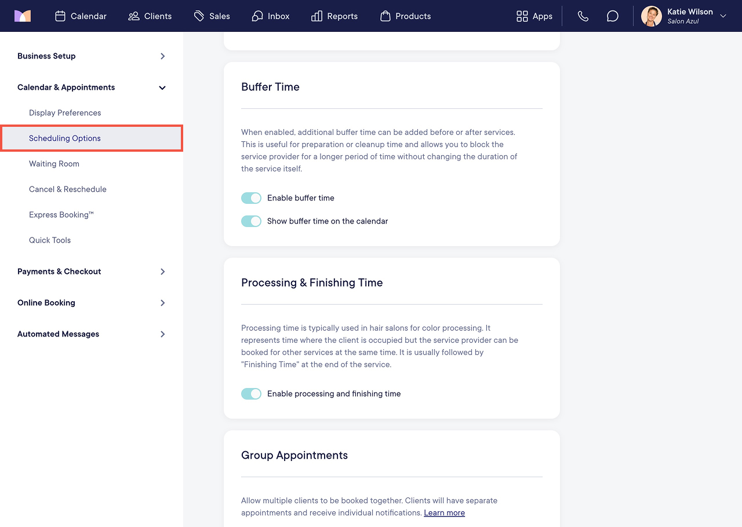The image size is (742, 527).
Task: Click Katie Wilson profile avatar
Action: 652,16
